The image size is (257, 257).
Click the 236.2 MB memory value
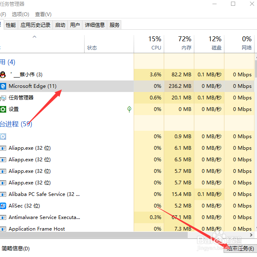coord(180,86)
